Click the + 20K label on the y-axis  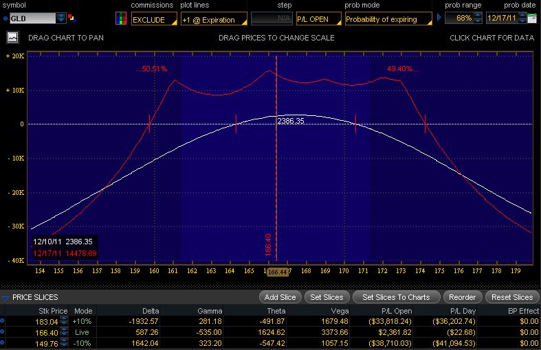pyautogui.click(x=15, y=56)
